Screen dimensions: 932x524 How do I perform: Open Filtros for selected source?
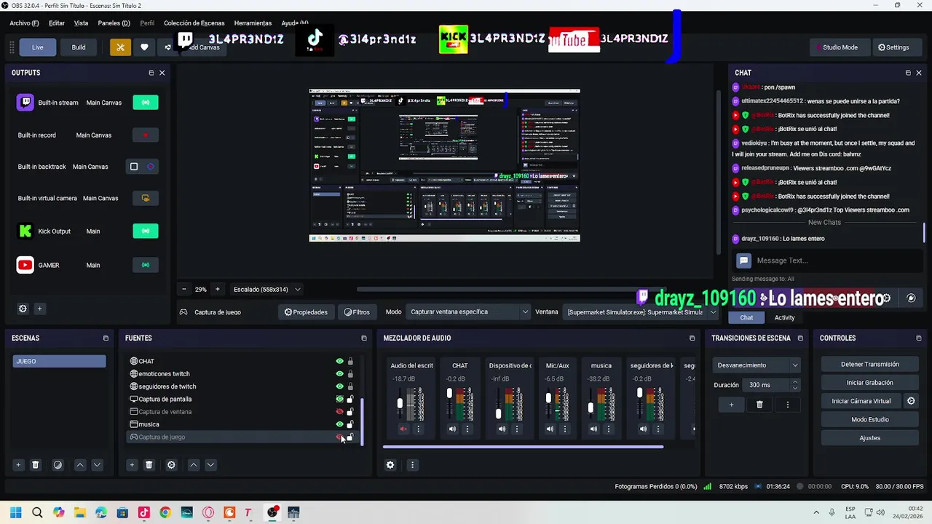point(357,312)
